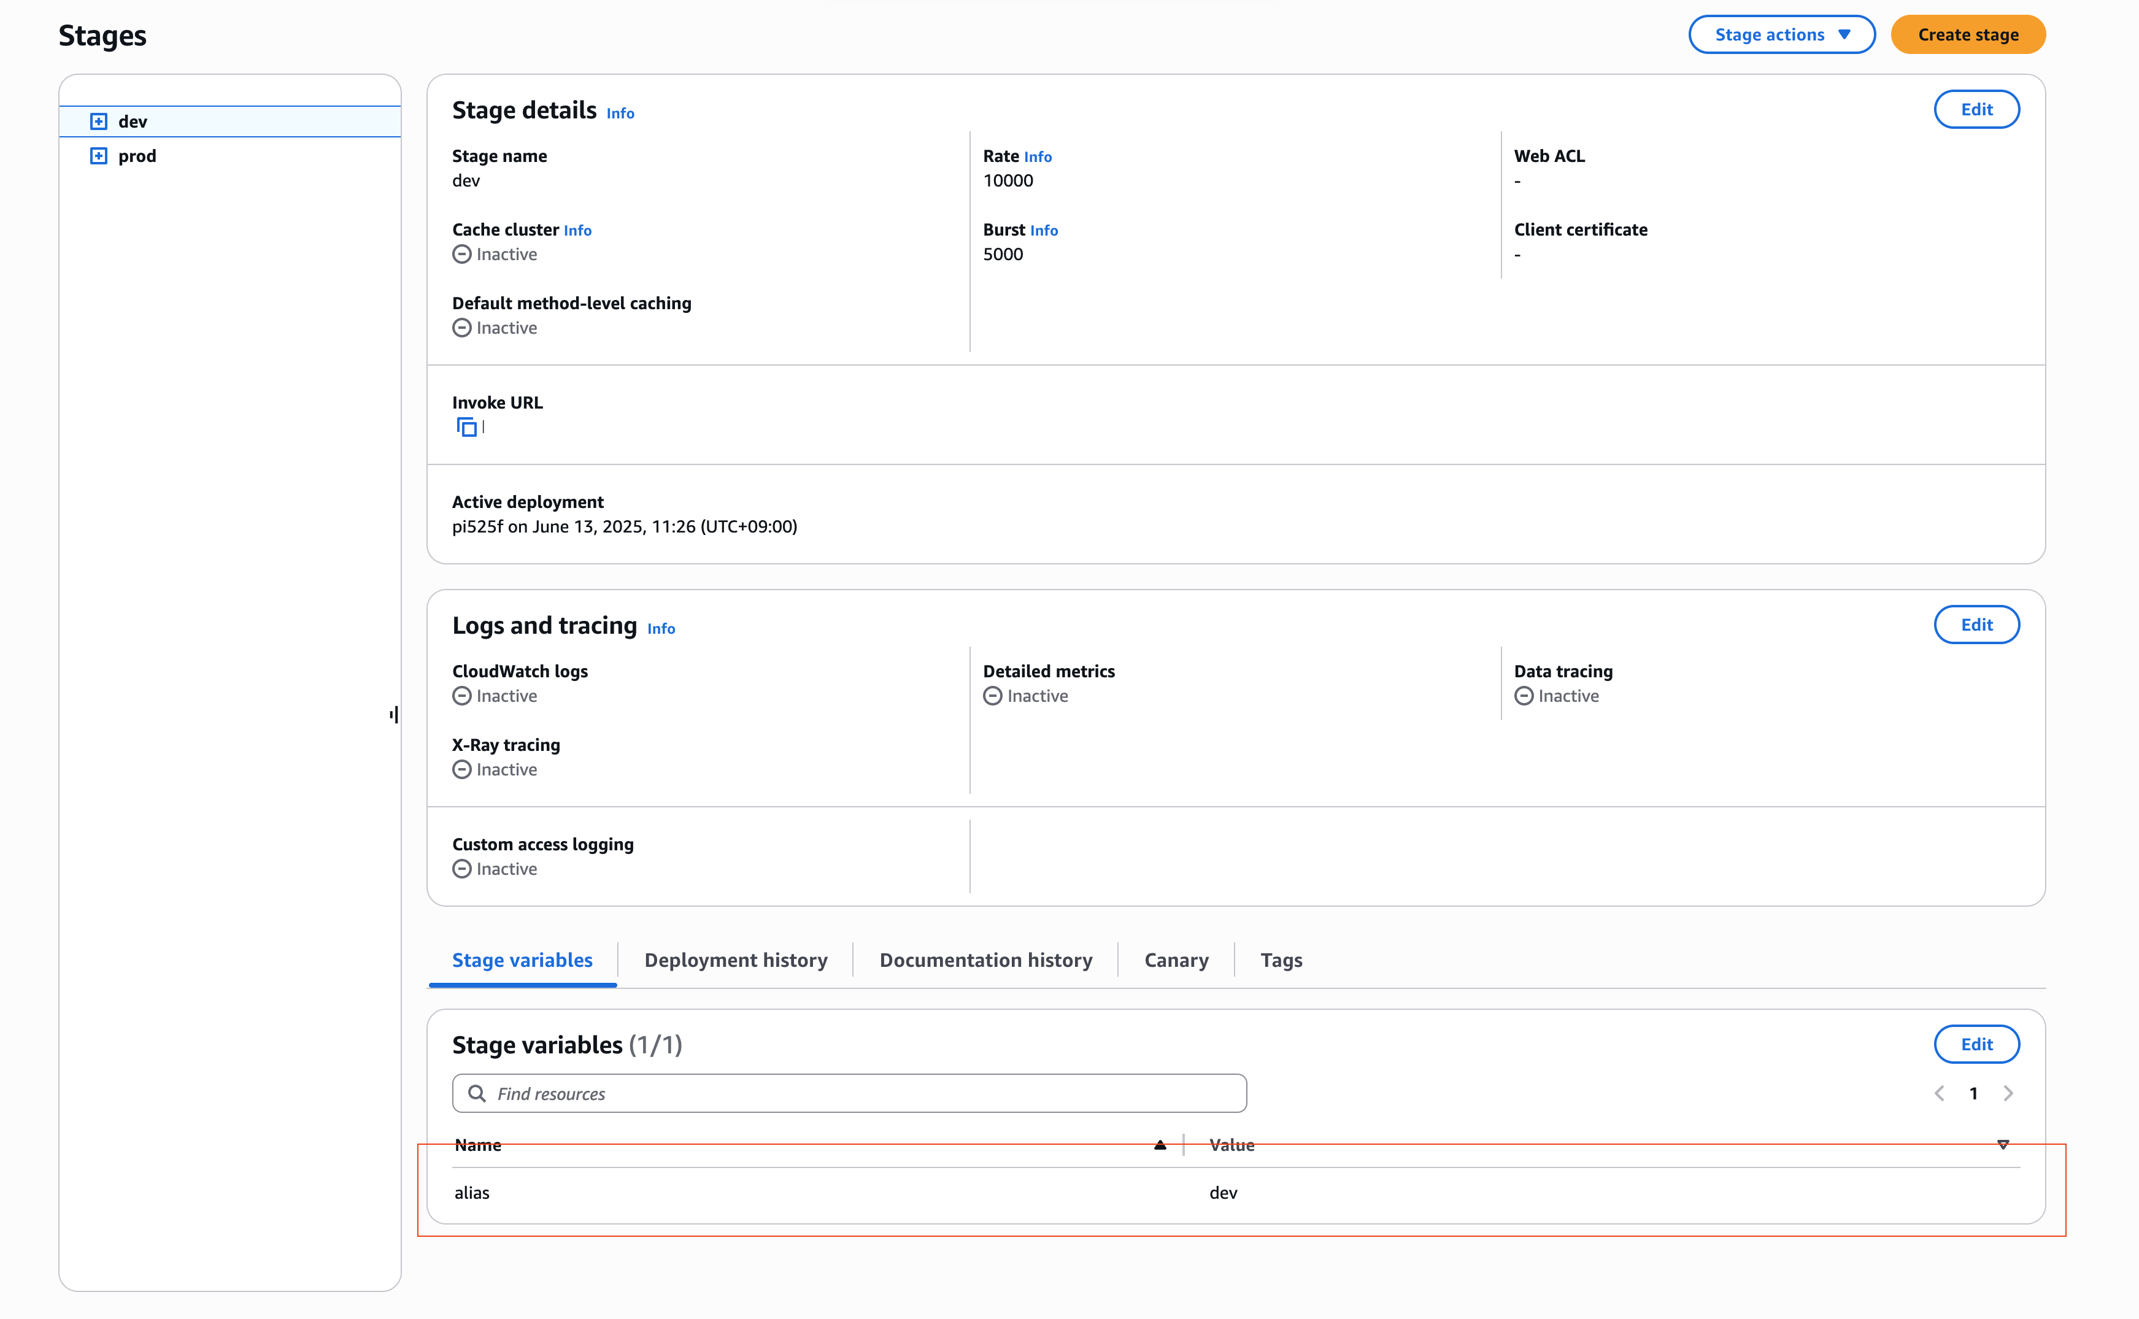The height and width of the screenshot is (1319, 2139).
Task: Sort by Name column ascending arrow
Action: coord(1159,1145)
